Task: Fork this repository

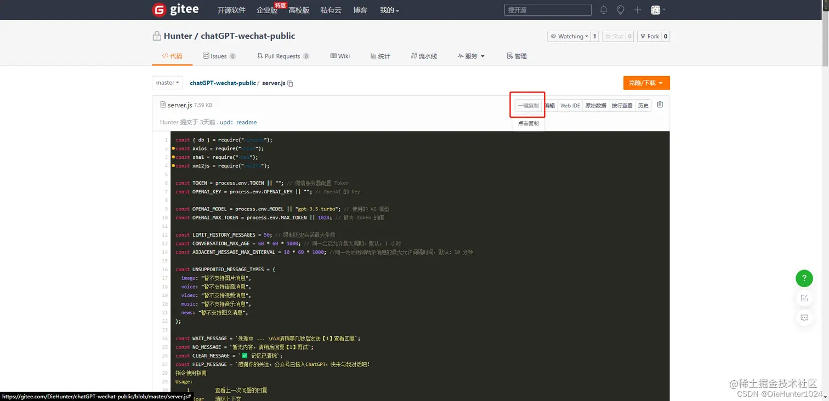Action: tap(649, 36)
